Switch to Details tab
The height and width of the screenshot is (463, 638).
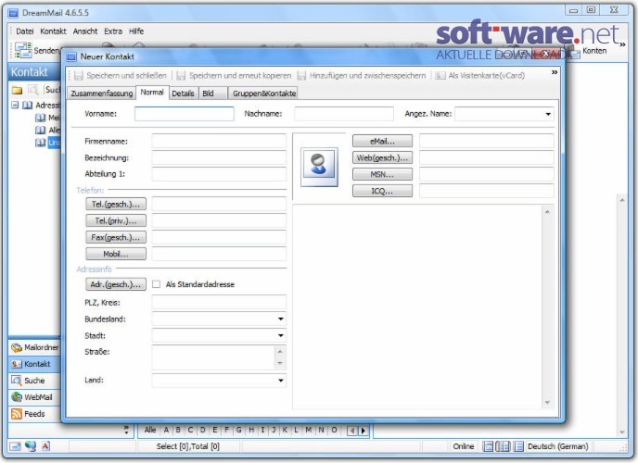tap(183, 94)
